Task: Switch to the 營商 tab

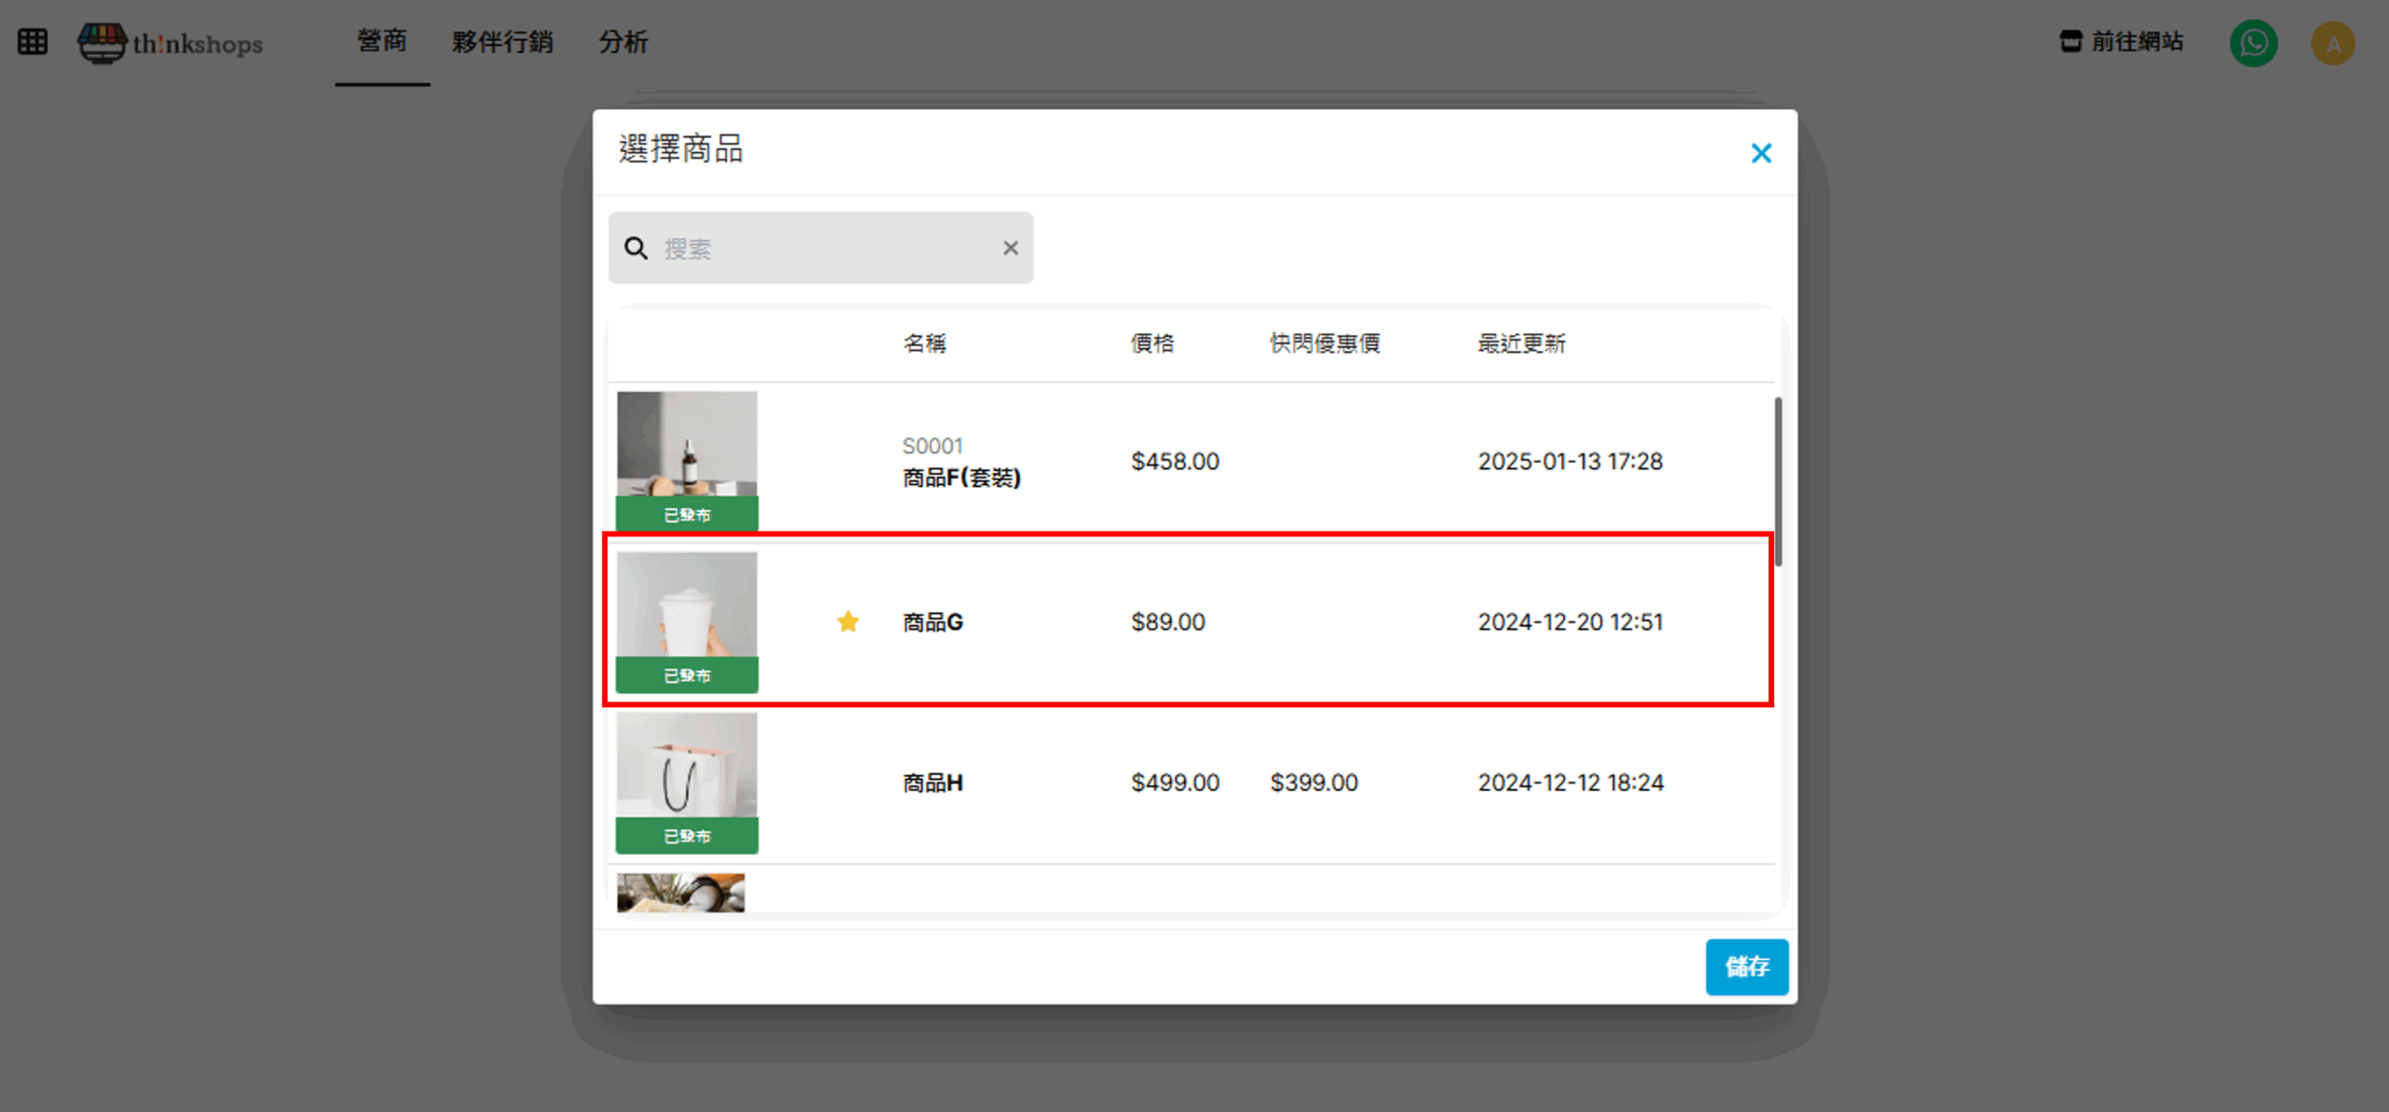Action: [x=382, y=42]
